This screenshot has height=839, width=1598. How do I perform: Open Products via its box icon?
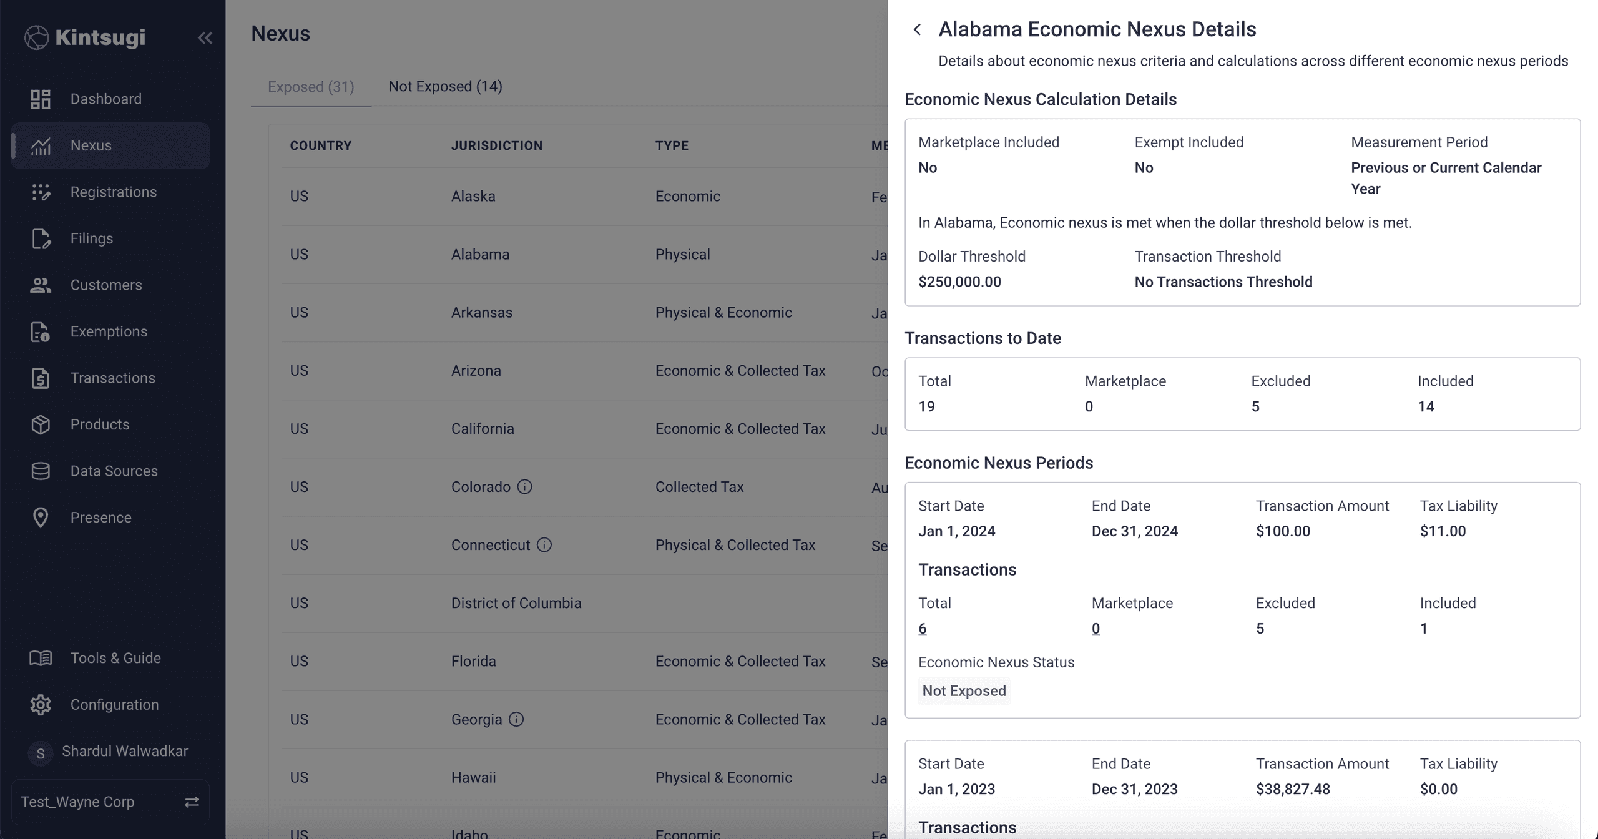point(41,424)
